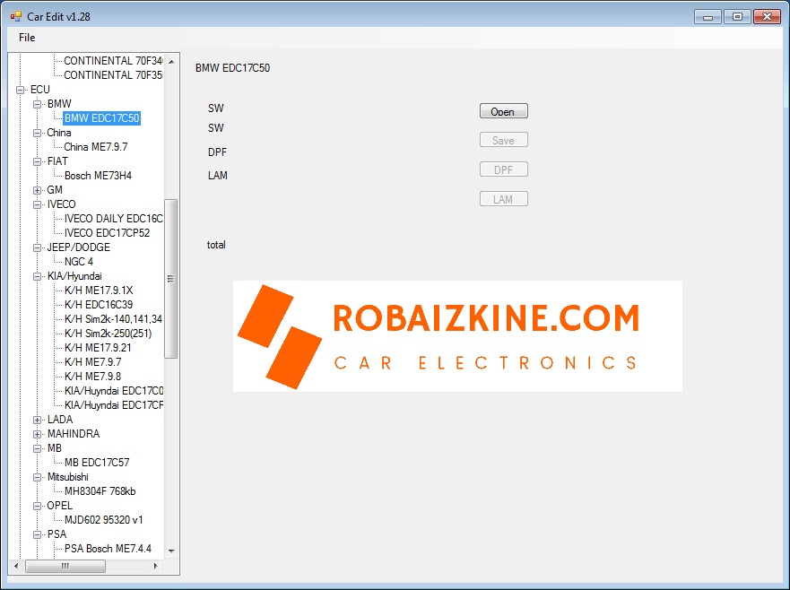Click the tree's scroll down arrow

171,551
